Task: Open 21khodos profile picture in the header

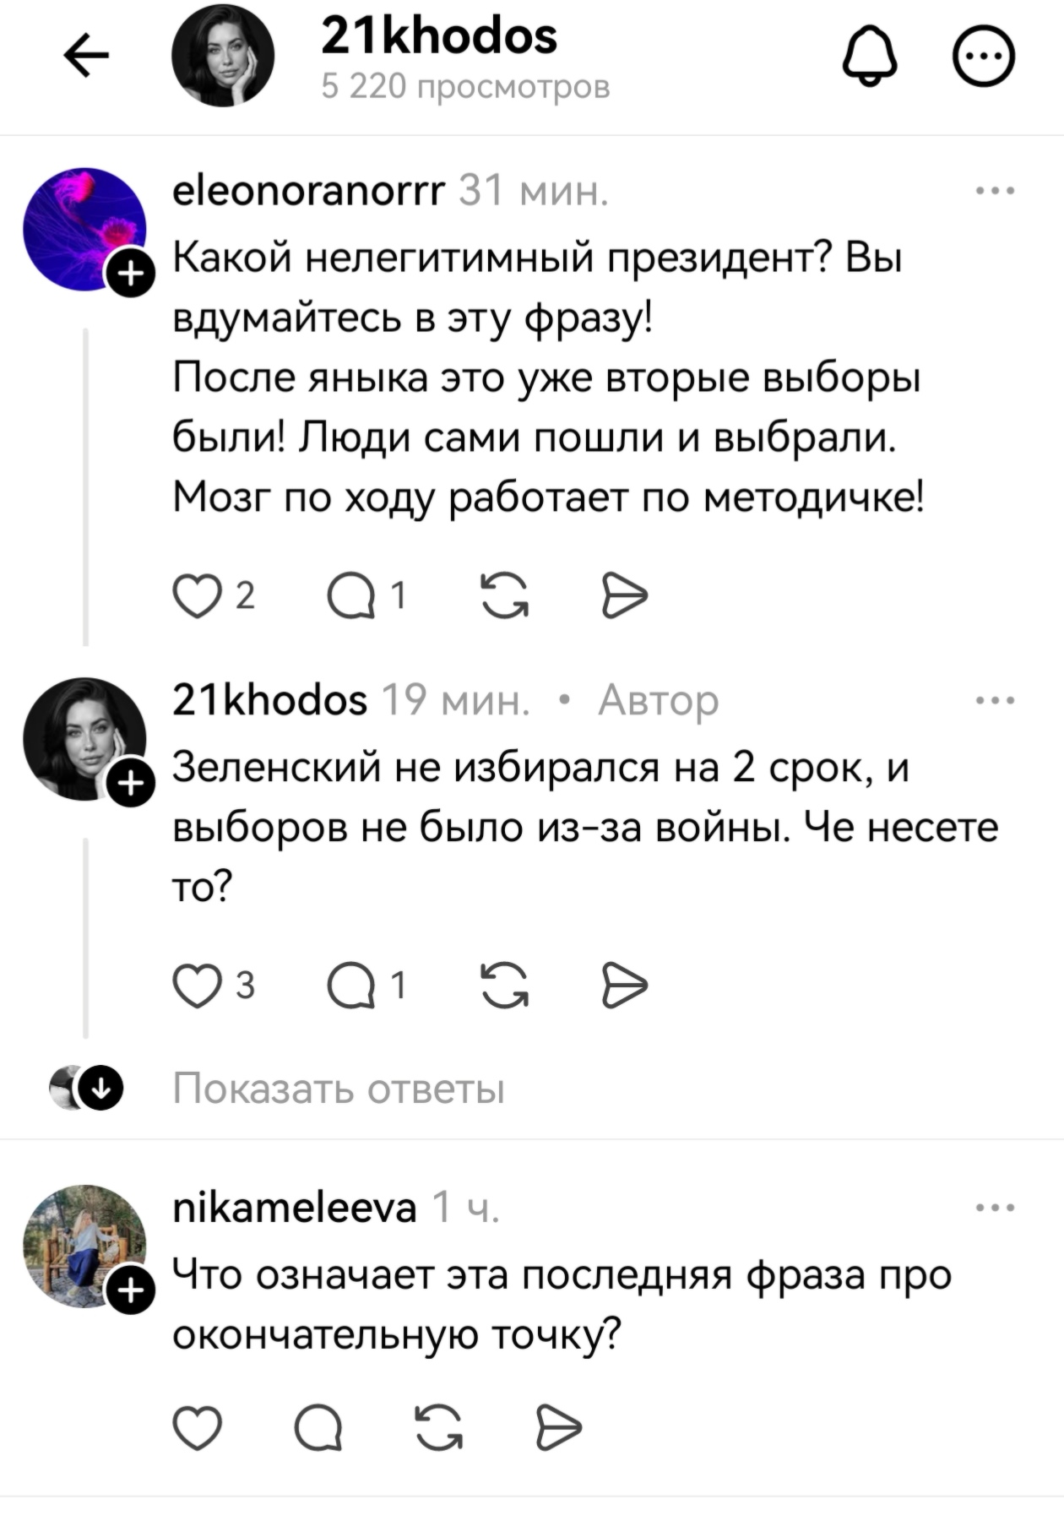Action: point(224,57)
